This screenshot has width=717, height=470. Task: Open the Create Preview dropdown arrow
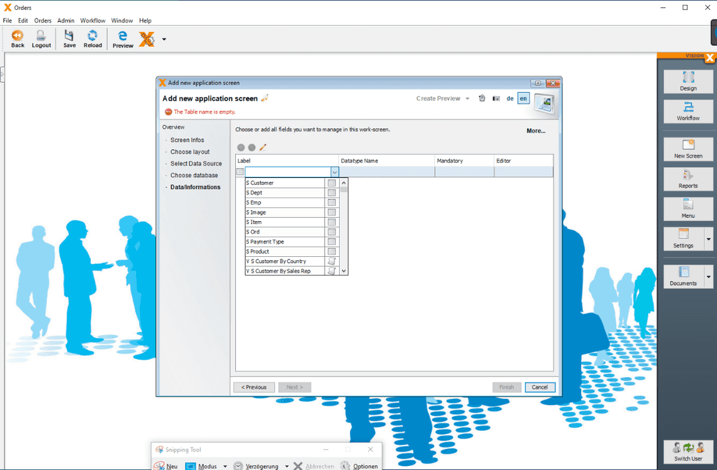tap(467, 98)
